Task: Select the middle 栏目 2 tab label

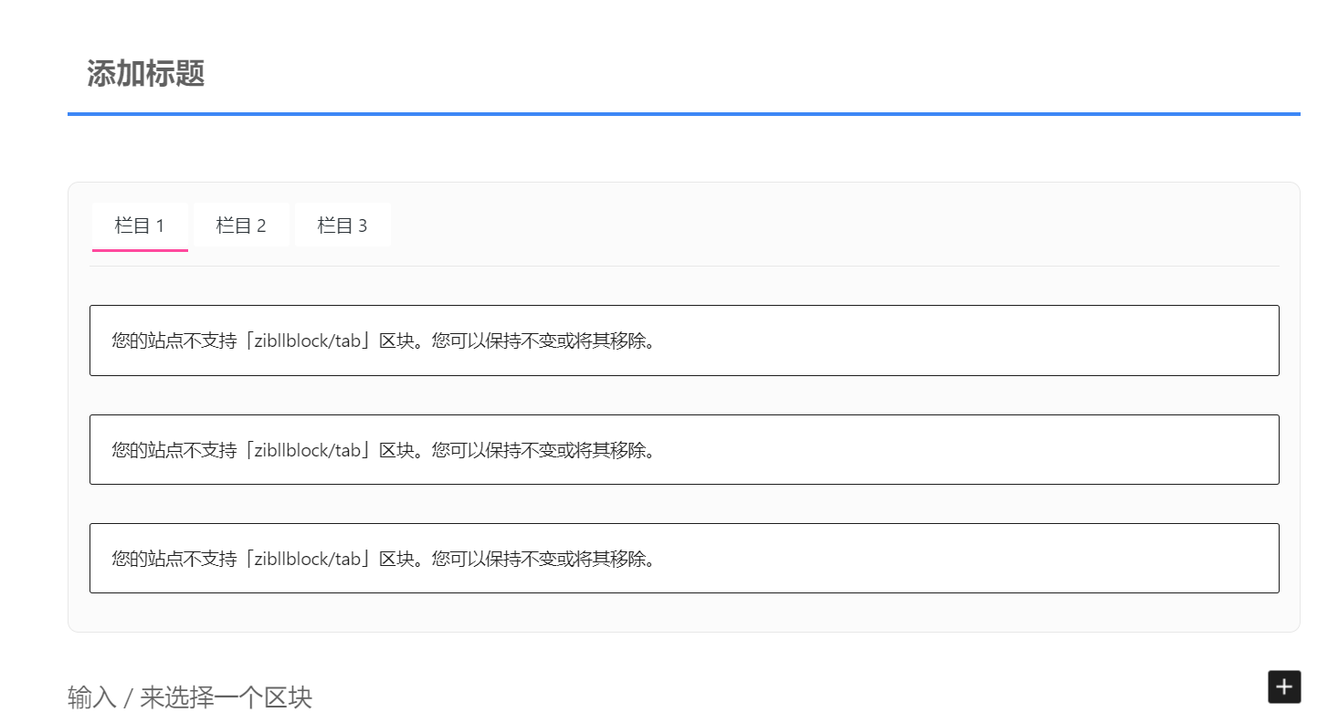Action: 241,225
